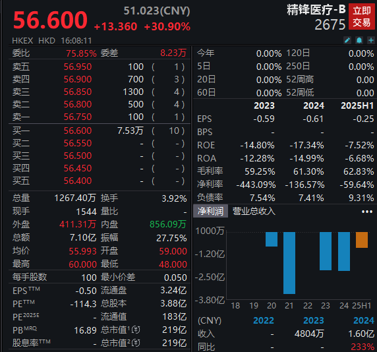This screenshot has height=352, width=377.
Task: Click the 买一 price 56.600
Action: [x=78, y=131]
